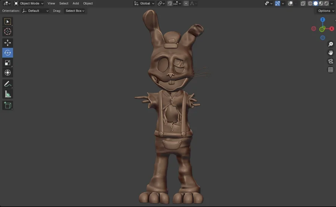
Task: Pick the Scale tool
Action: tap(7, 63)
